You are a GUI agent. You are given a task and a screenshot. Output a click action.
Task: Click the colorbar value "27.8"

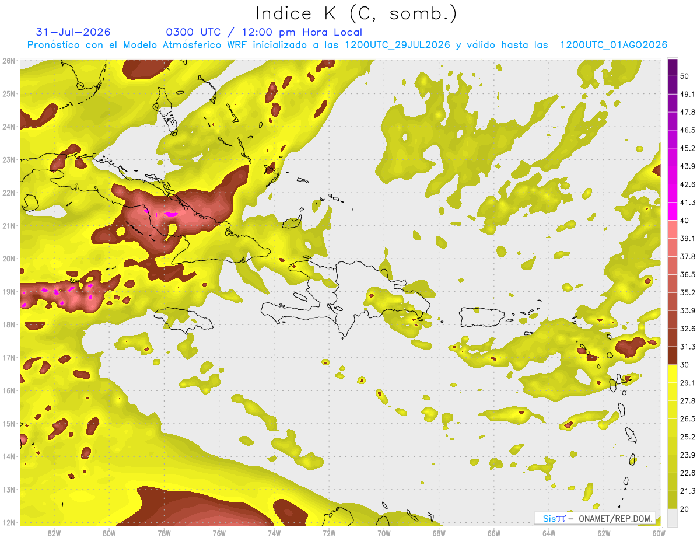pyautogui.click(x=687, y=401)
